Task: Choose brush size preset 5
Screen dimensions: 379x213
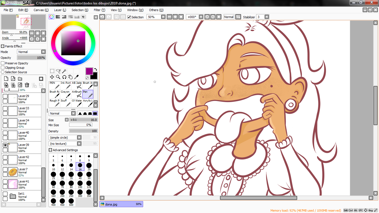Action: coord(53,158)
